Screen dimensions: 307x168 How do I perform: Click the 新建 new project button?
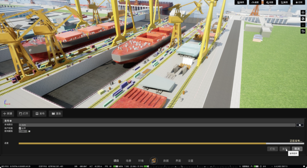[x=8, y=114]
